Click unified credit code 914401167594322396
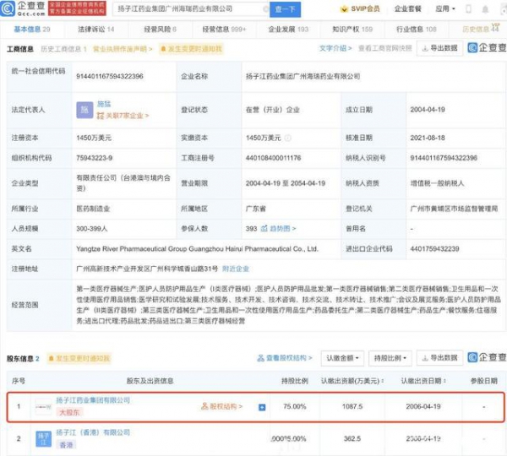507x456 pixels. pos(110,76)
